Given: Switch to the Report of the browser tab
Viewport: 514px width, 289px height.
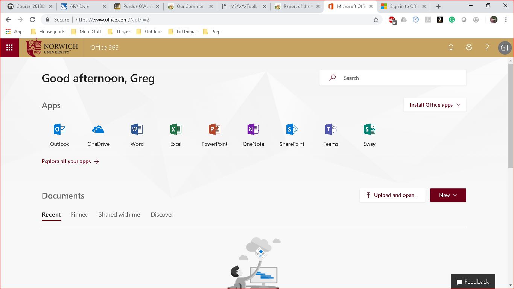Looking at the screenshot, I should click(x=297, y=6).
